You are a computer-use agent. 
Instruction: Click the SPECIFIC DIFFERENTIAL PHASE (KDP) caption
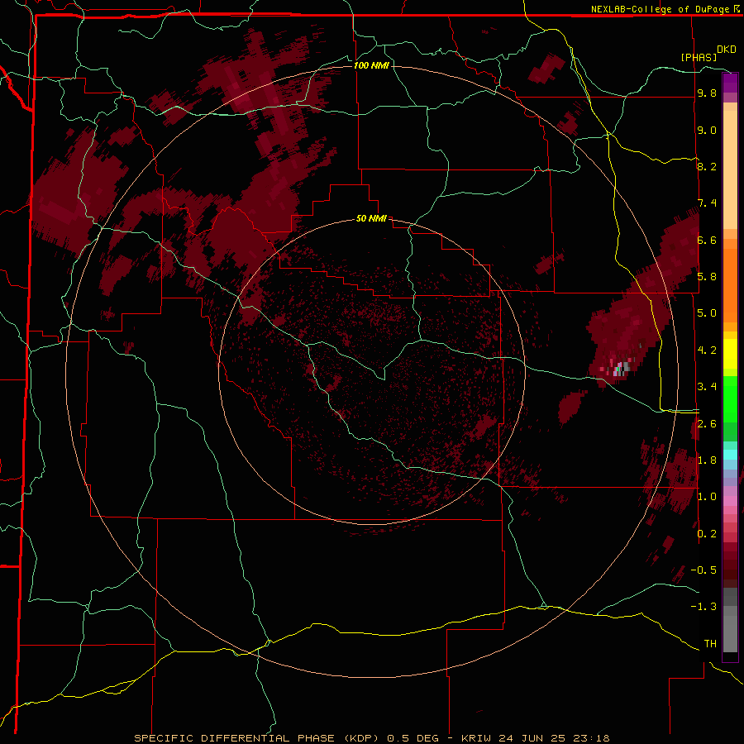258,738
